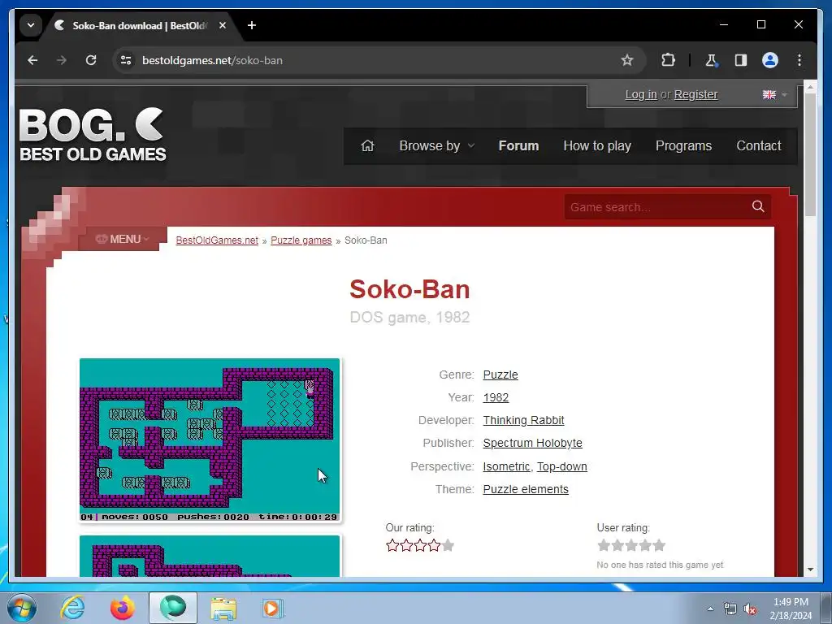832x624 pixels.
Task: Open a new browser tab
Action: click(x=252, y=25)
